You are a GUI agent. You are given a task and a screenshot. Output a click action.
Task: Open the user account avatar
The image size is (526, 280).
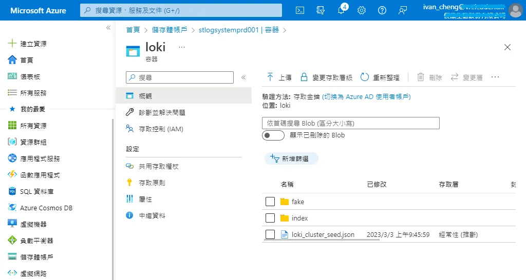[515, 10]
